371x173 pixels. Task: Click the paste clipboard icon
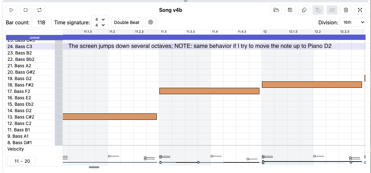pos(318,10)
